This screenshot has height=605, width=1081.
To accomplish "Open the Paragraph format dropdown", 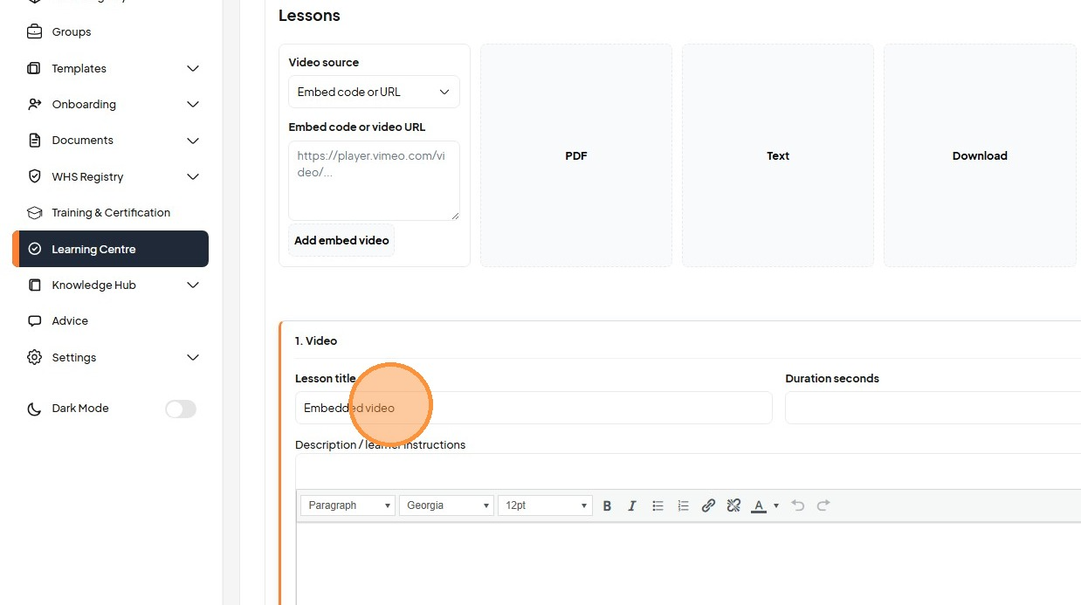I will [348, 505].
